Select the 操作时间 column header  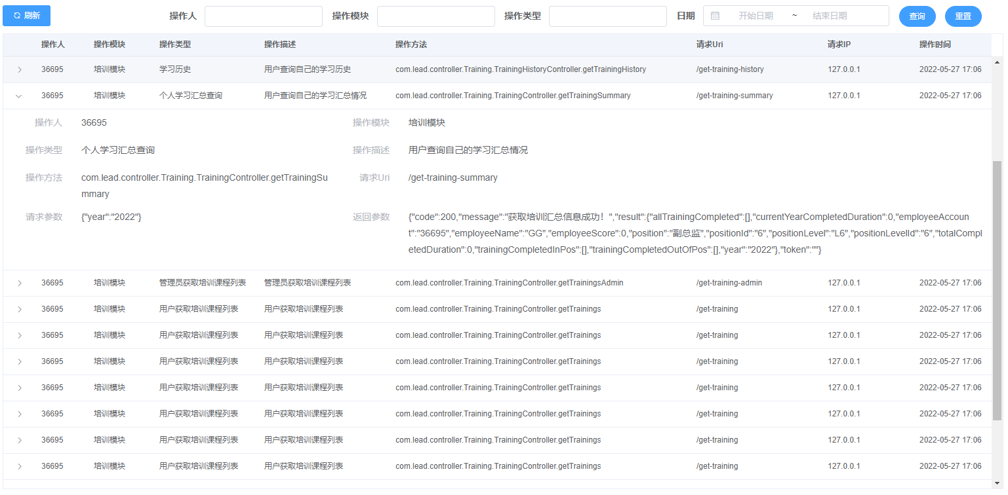click(935, 45)
